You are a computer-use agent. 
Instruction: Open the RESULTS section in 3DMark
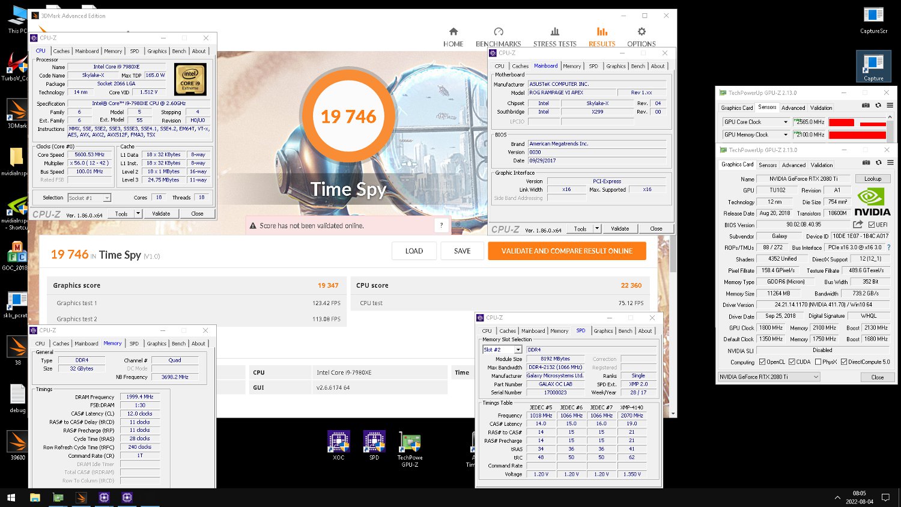tap(602, 37)
